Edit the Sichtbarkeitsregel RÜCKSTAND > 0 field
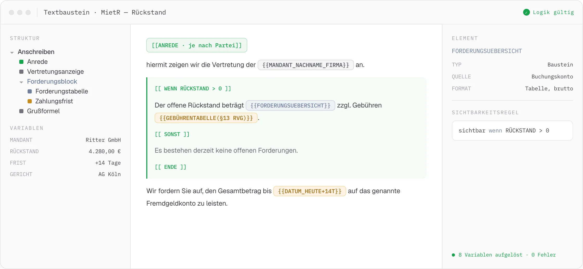 [x=512, y=131]
